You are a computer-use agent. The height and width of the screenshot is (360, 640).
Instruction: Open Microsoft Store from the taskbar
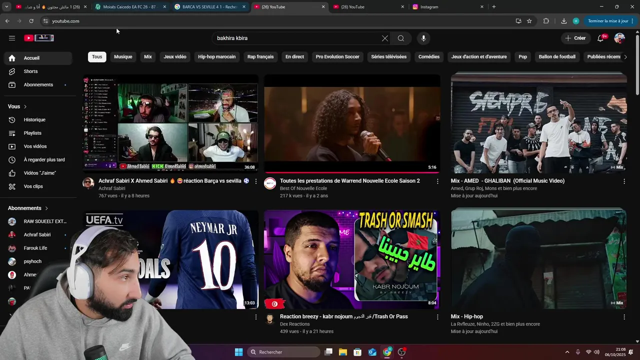coord(357,352)
